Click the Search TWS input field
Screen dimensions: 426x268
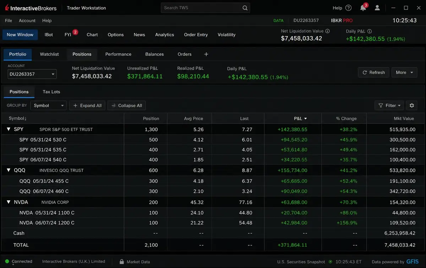click(x=205, y=8)
